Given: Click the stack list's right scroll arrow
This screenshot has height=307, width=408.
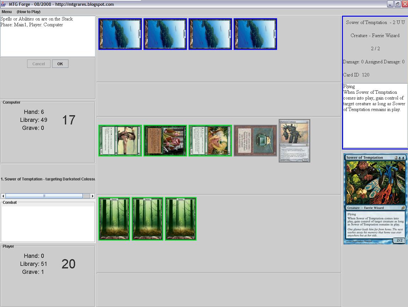Looking at the screenshot, I should (92, 196).
